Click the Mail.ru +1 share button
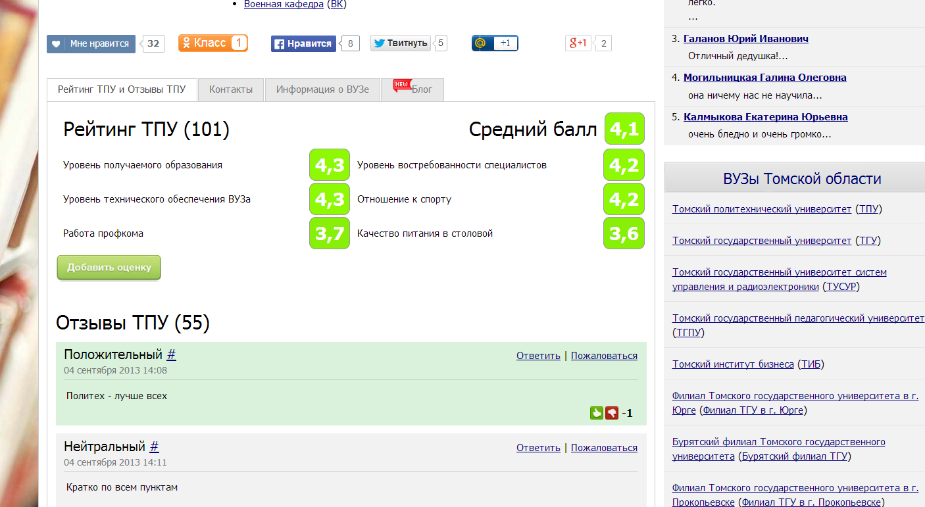925x507 pixels. (495, 43)
